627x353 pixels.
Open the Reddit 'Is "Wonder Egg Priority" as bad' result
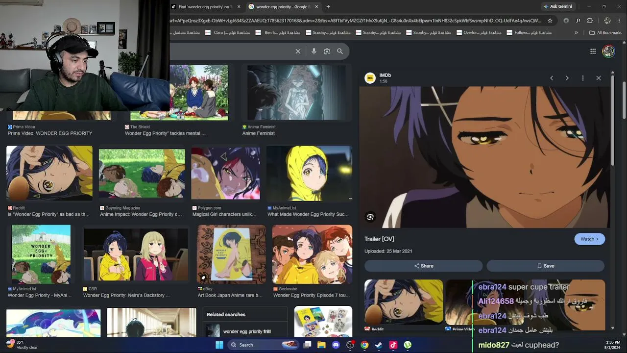coord(48,214)
